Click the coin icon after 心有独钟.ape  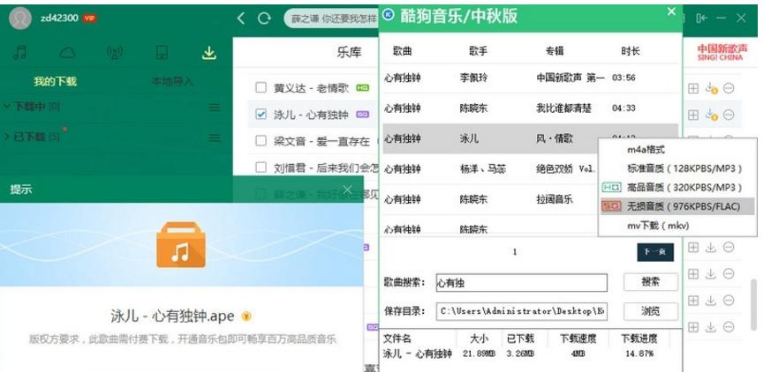tap(246, 316)
